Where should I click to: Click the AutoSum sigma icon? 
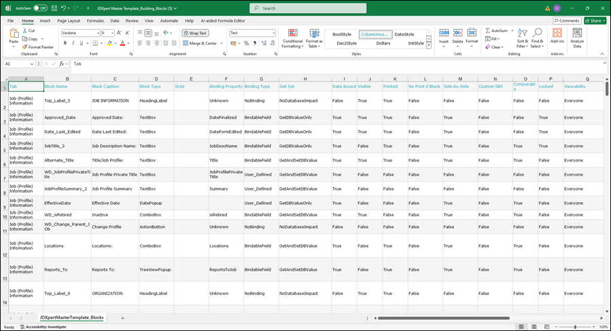point(488,31)
